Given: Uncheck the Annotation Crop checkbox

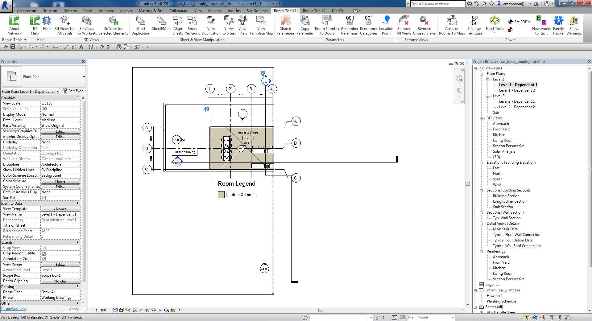Looking at the screenshot, I should pyautogui.click(x=43, y=259).
